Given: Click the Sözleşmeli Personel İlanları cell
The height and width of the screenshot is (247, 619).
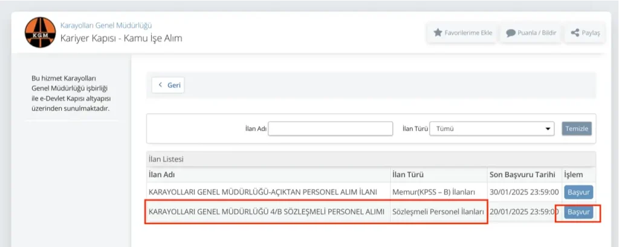Looking at the screenshot, I should (x=438, y=212).
